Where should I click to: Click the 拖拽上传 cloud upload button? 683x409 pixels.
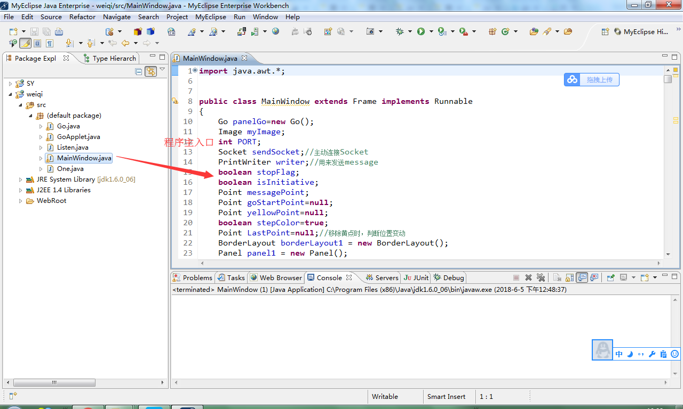point(592,79)
